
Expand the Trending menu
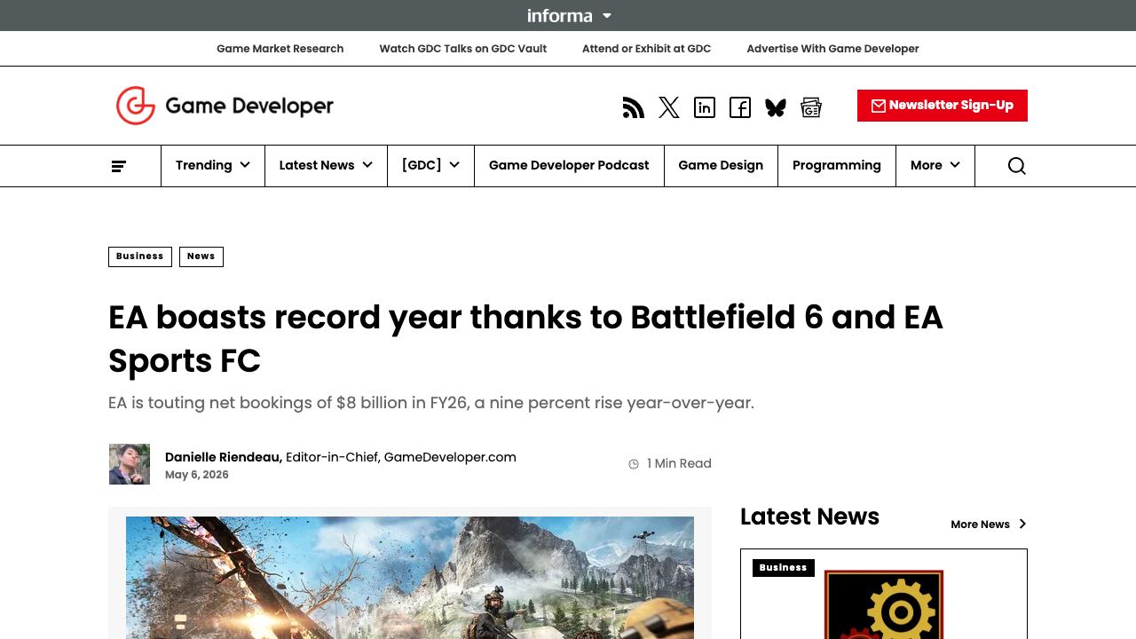point(213,166)
